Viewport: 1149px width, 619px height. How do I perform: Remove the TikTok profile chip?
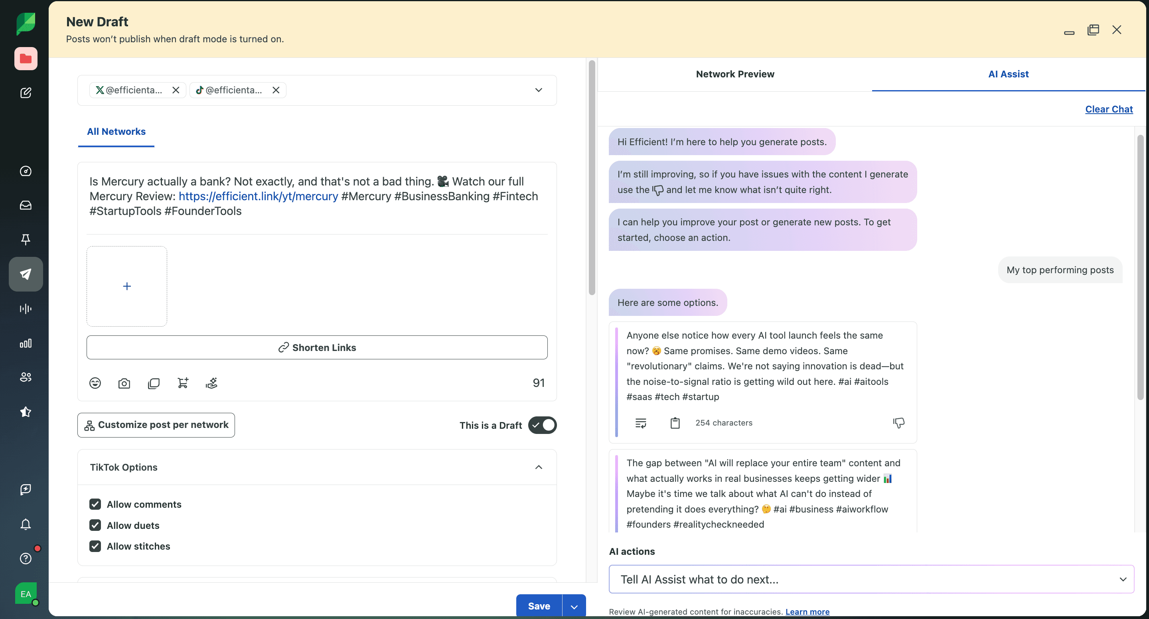pyautogui.click(x=276, y=90)
